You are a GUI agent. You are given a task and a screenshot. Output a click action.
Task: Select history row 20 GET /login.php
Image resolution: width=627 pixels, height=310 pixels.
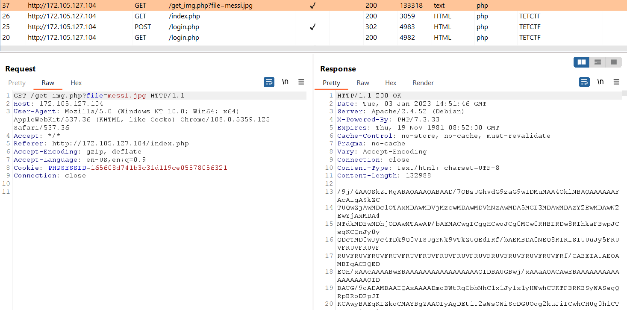[x=313, y=38]
